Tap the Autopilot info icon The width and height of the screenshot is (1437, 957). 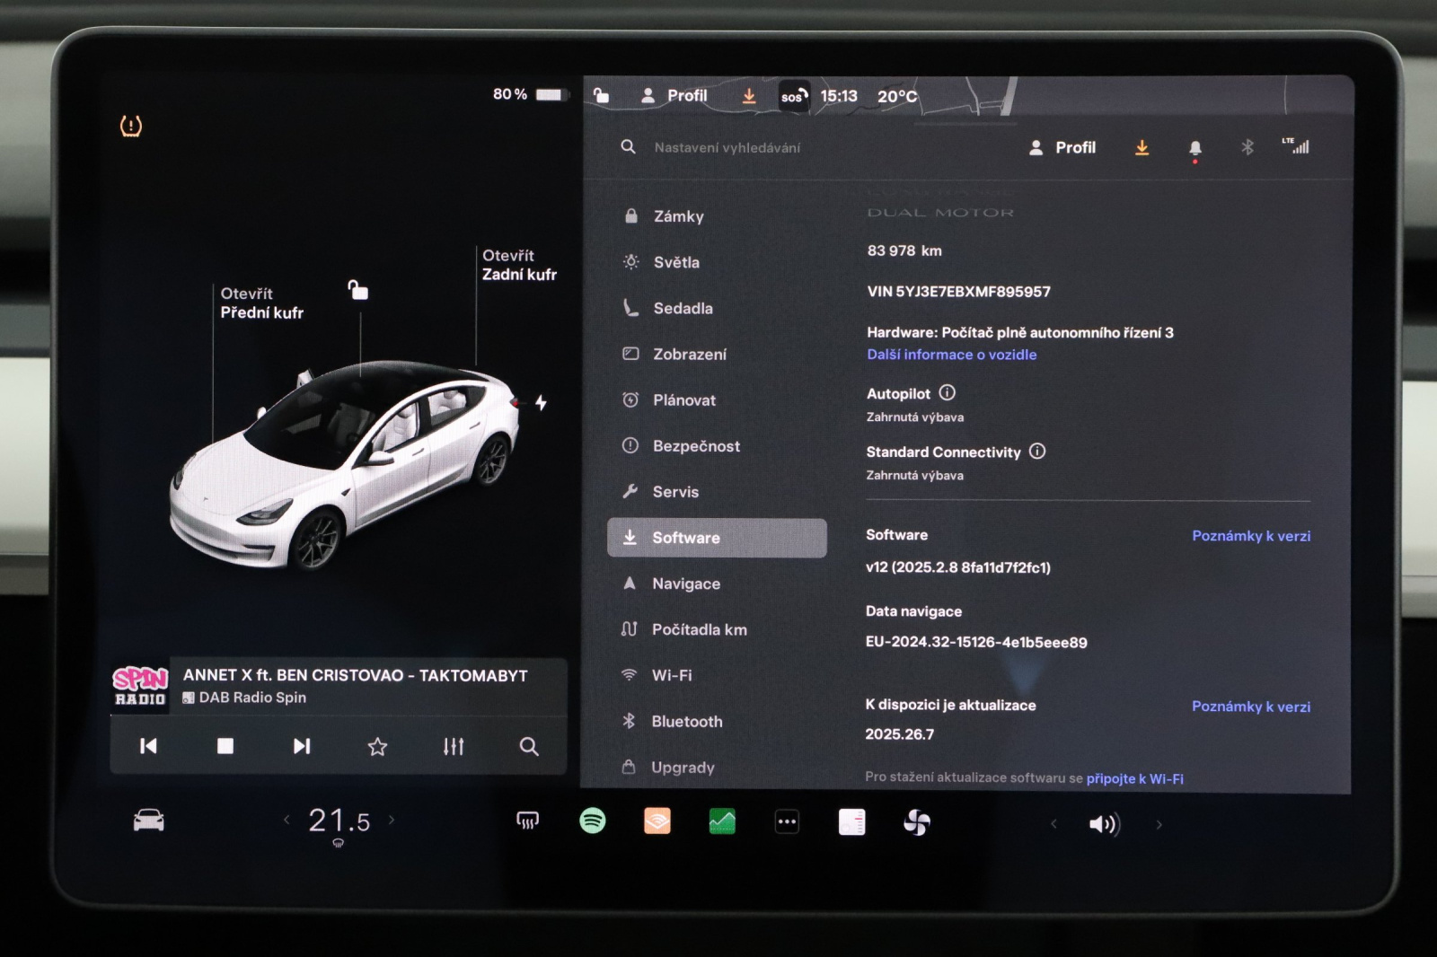[947, 392]
